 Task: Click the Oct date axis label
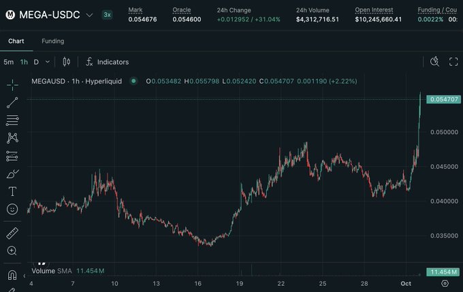[x=406, y=283]
